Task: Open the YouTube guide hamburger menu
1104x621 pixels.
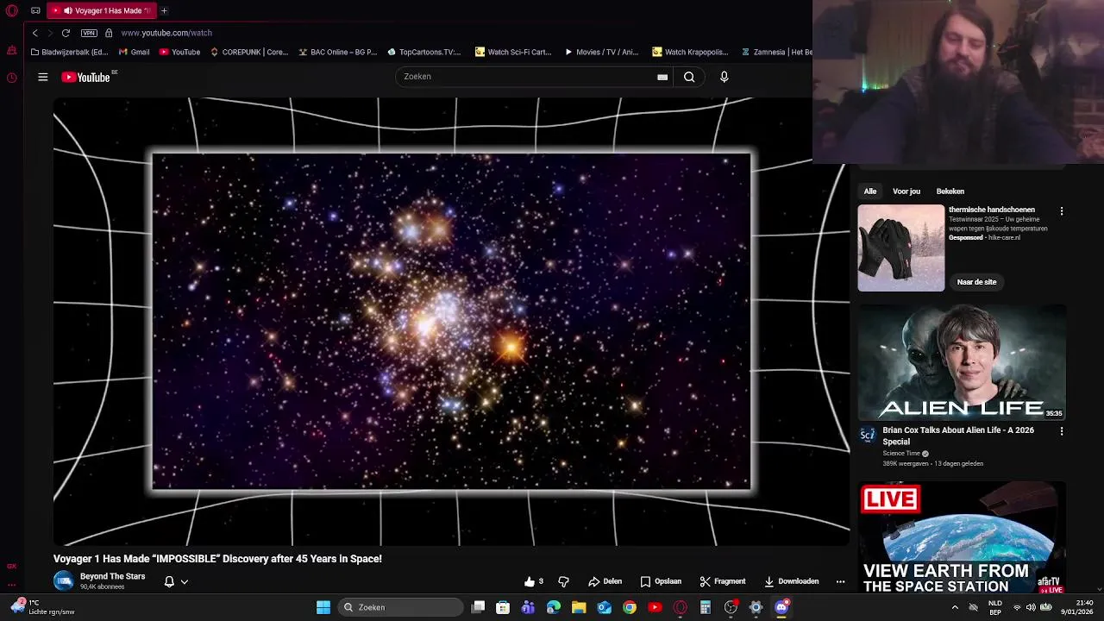Action: (x=42, y=77)
